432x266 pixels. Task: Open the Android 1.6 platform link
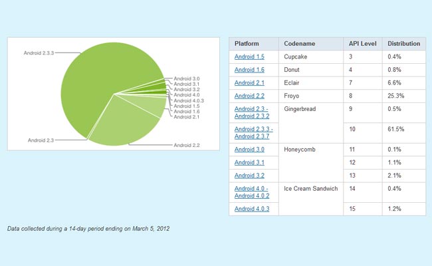(249, 70)
